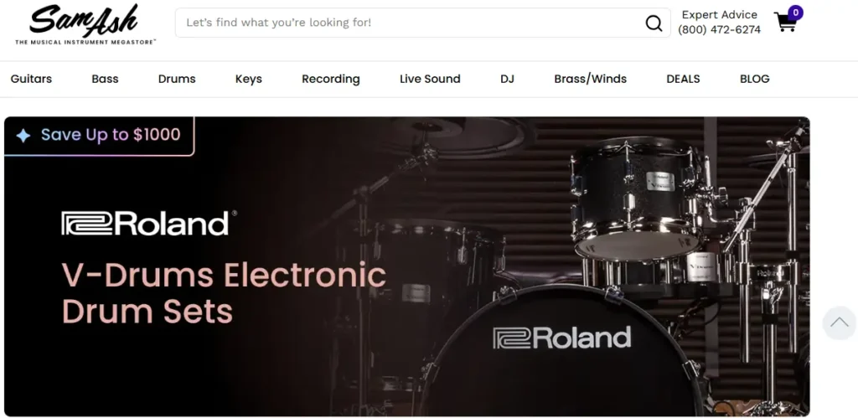Open the Live Sound menu
Screen dimensions: 858x418
tap(430, 79)
